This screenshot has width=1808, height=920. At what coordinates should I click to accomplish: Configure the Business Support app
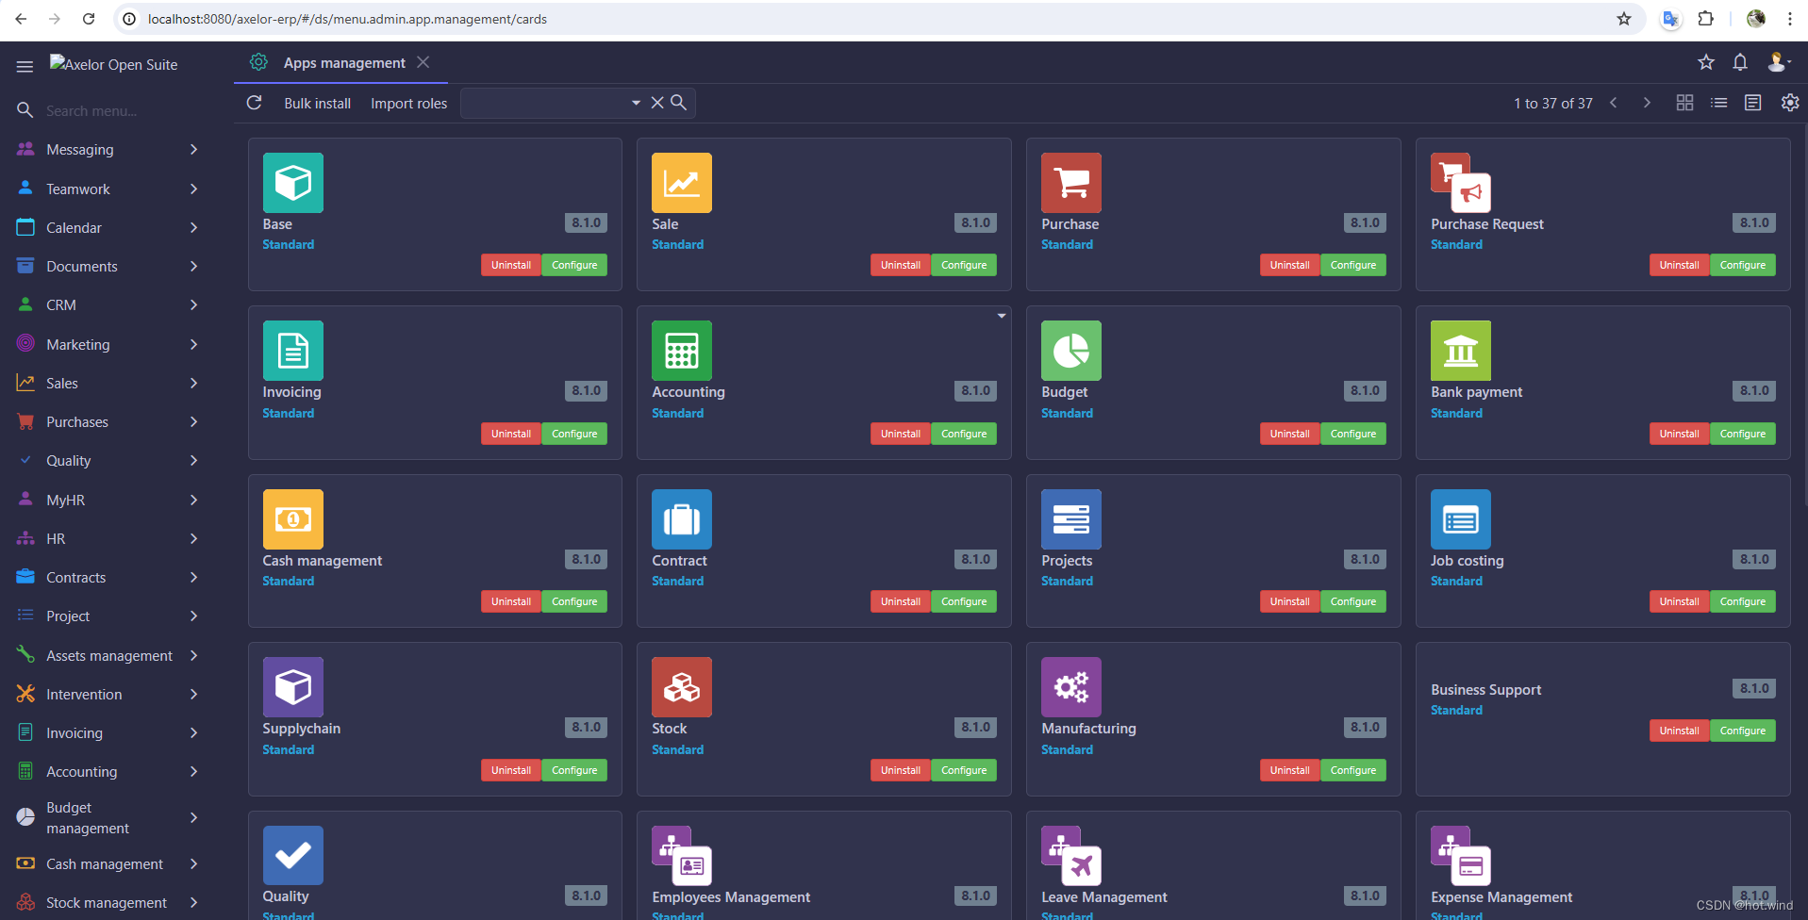(x=1742, y=731)
